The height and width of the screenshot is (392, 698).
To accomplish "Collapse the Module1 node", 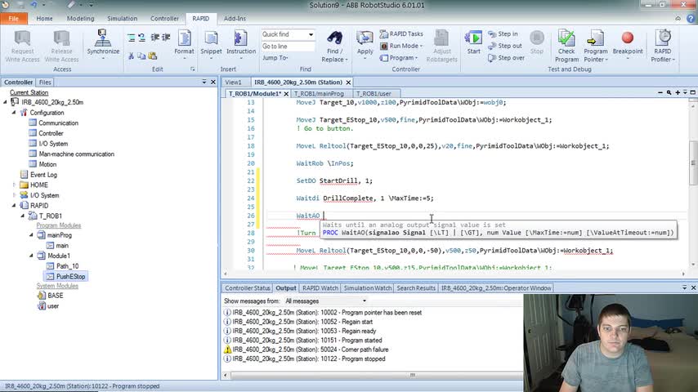I will (31, 256).
